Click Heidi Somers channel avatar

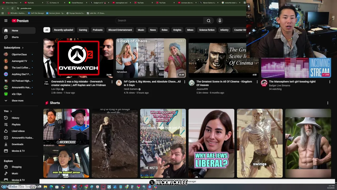tap(119, 83)
